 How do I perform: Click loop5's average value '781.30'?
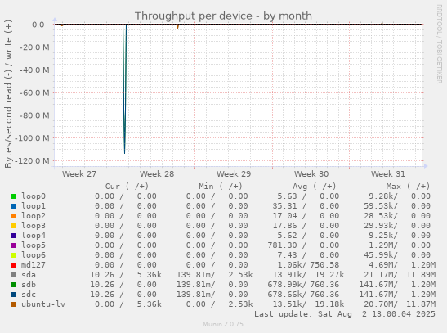[282, 245]
